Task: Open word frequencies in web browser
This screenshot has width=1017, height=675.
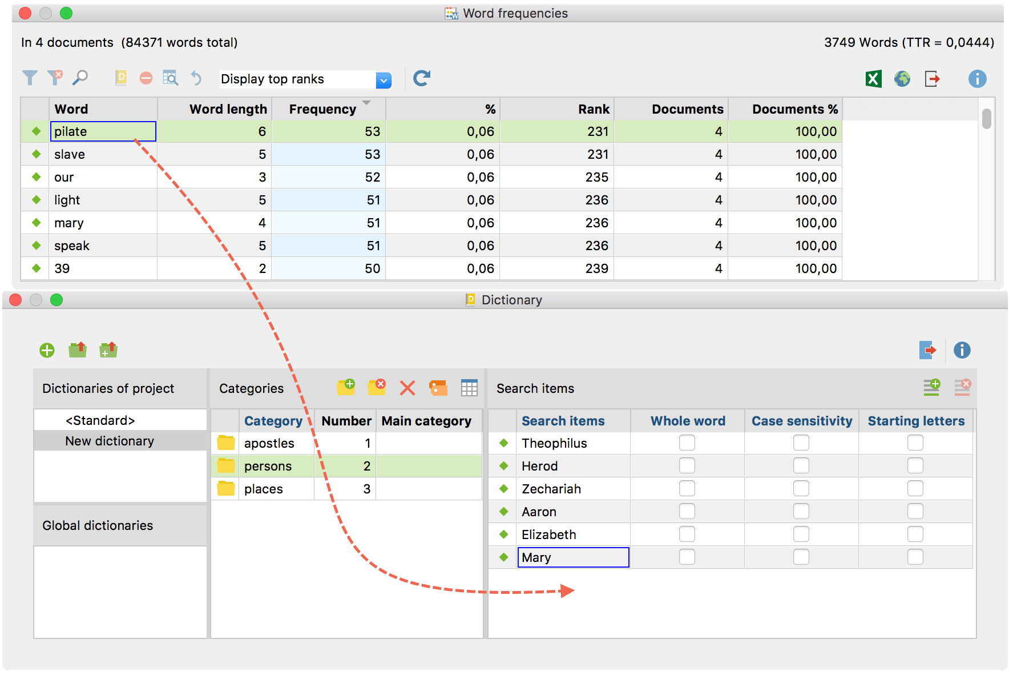Action: 902,79
